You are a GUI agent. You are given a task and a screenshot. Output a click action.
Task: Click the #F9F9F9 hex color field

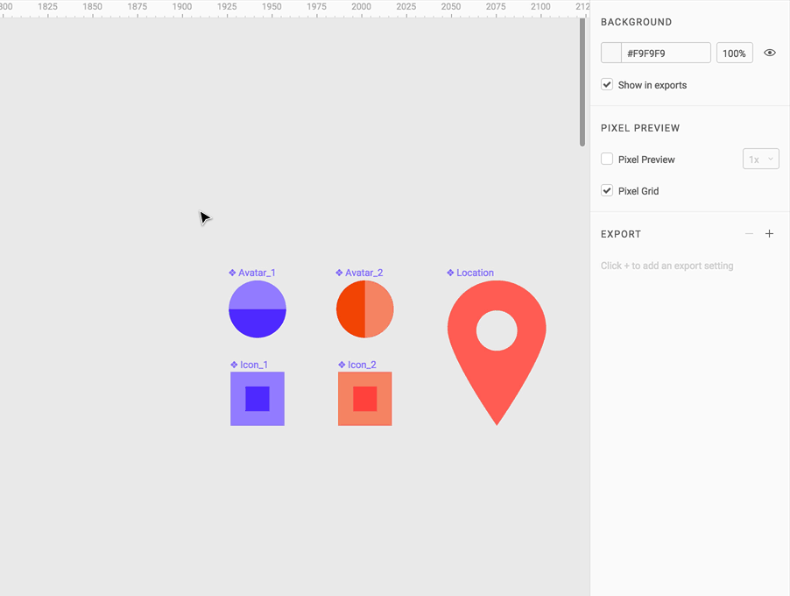[666, 53]
